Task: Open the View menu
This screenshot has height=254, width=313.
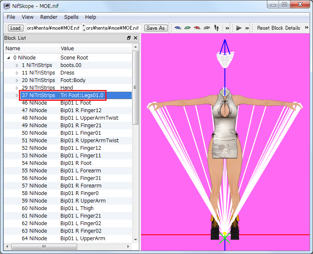Action: click(28, 17)
